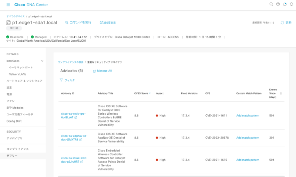Click the Known Since (days) column header
Image resolution: width=296 pixels, height=177 pixels.
(273, 93)
